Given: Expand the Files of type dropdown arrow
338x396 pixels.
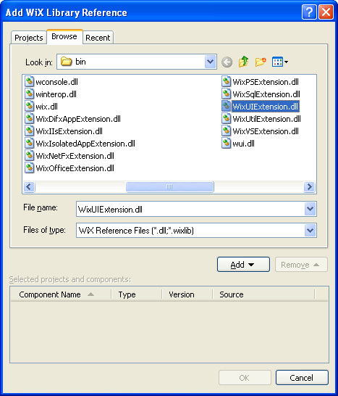Looking at the screenshot, I should [x=310, y=231].
